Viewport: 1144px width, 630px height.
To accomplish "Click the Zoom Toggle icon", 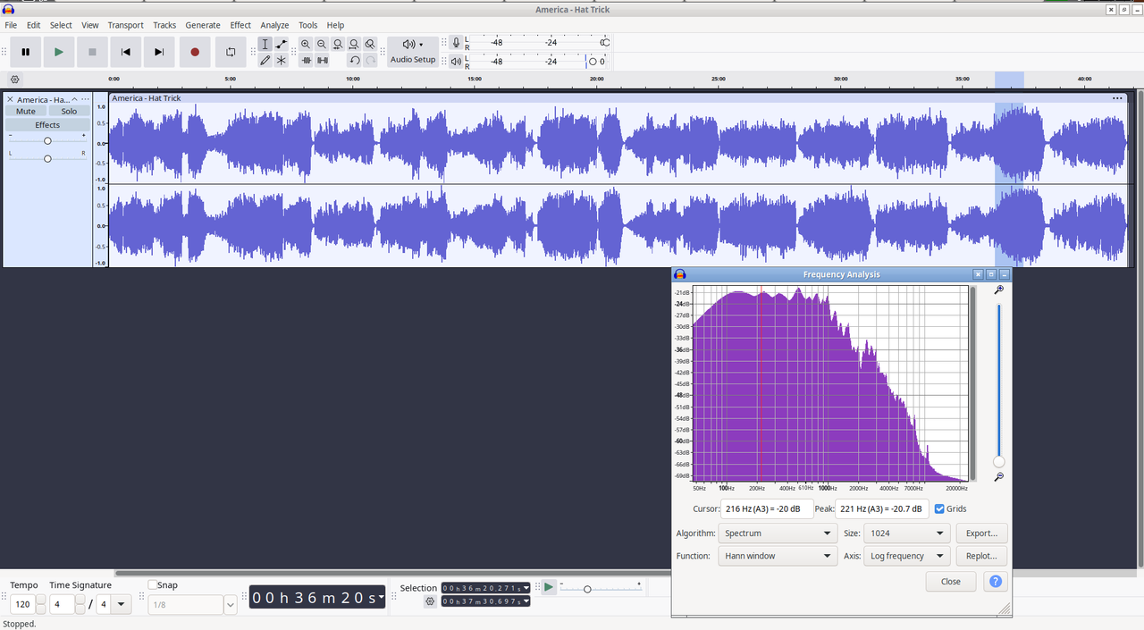I will (x=370, y=44).
